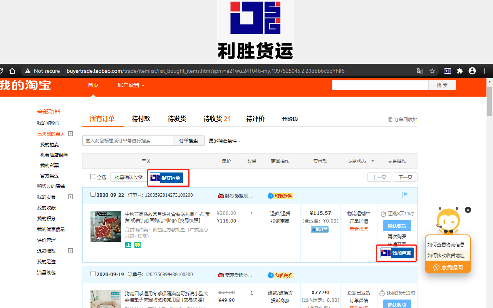Image resolution: width=493 pixels, height=308 pixels.
Task: Open 官方集运 in the sidebar
Action: (x=50, y=176)
